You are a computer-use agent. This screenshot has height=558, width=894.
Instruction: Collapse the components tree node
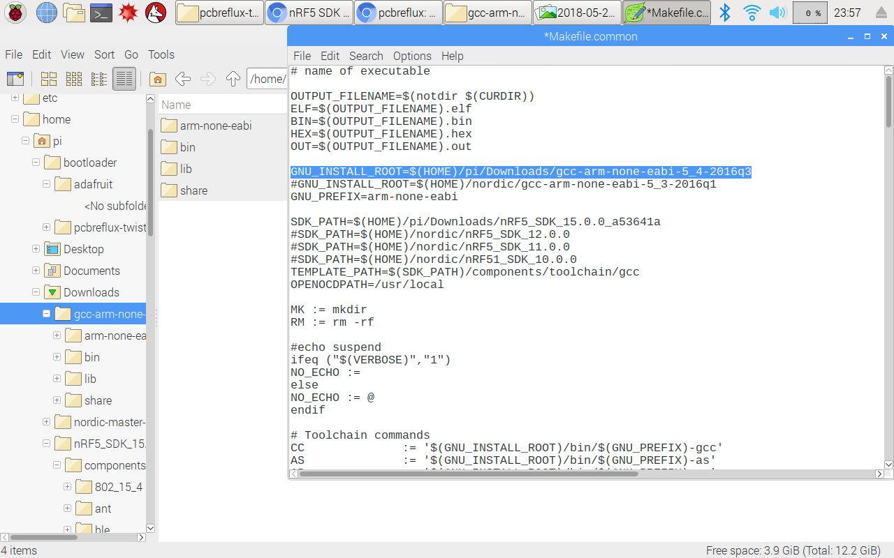click(57, 465)
